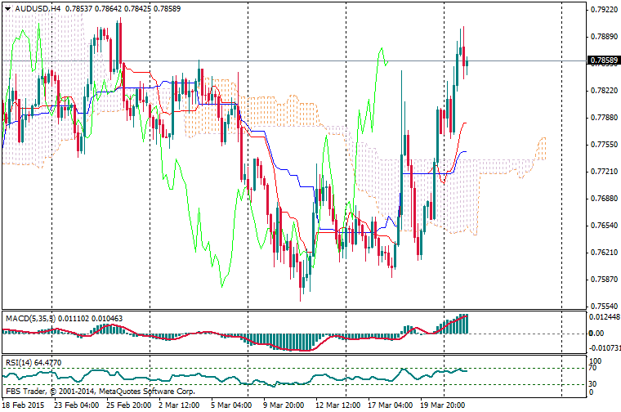The image size is (621, 412).
Task: Click the RSI scale level 70
Action: point(592,368)
